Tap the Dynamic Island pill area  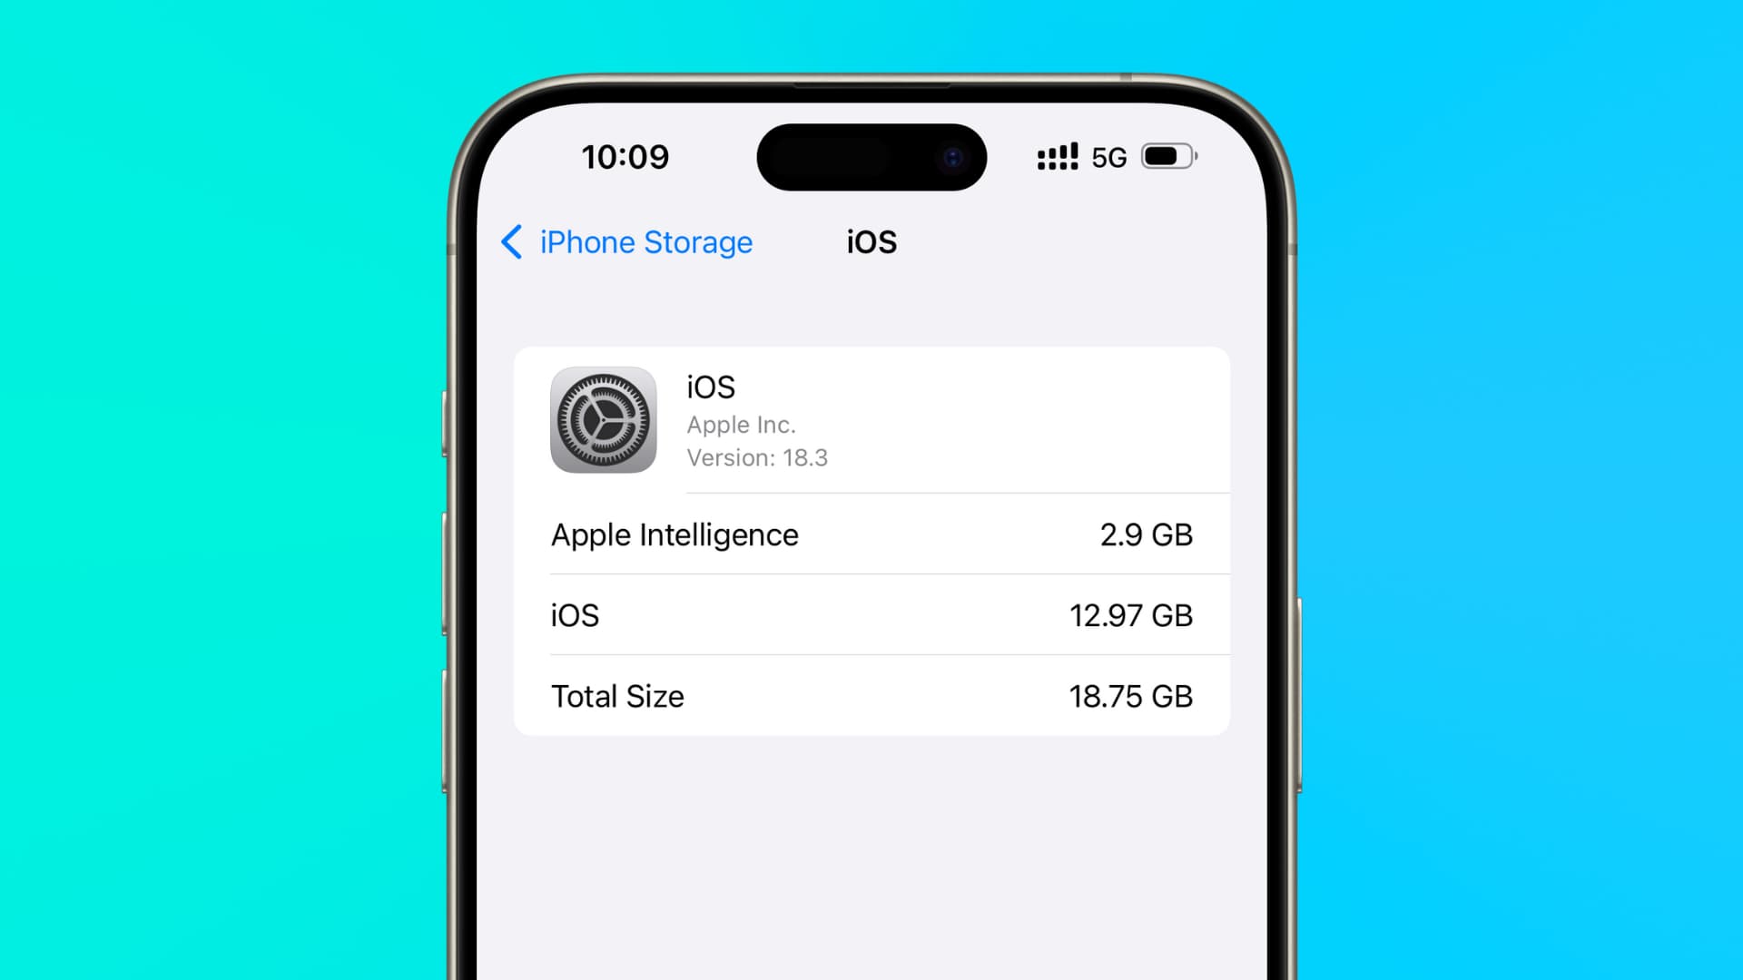[871, 155]
